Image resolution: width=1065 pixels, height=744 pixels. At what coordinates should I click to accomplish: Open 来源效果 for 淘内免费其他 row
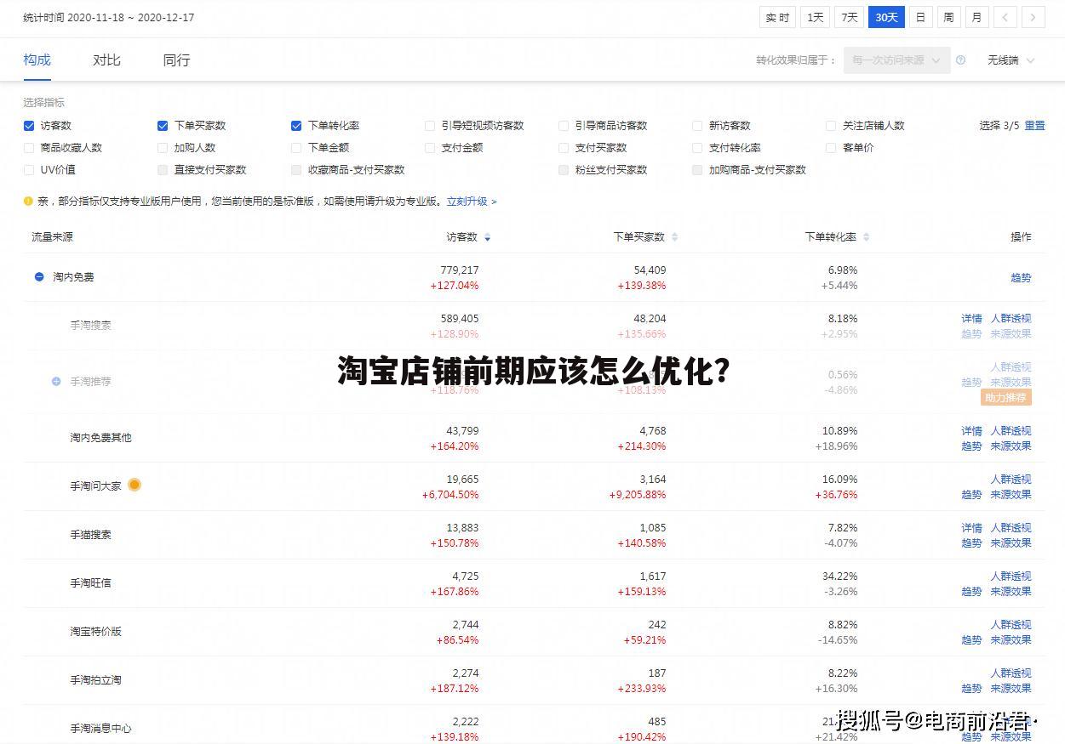click(1011, 446)
